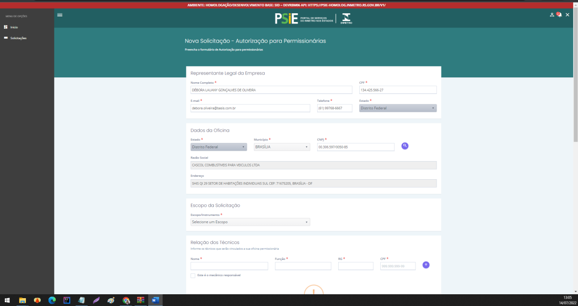Open Solicitações in sidebar menu
The image size is (578, 306).
pyautogui.click(x=18, y=38)
